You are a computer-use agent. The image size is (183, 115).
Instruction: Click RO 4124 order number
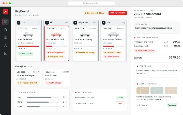[36, 29]
